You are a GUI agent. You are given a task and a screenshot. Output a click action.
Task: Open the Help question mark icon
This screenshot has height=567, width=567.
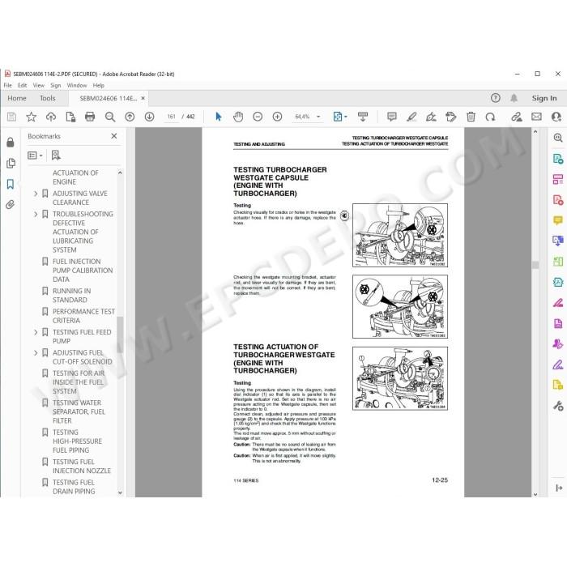(x=496, y=98)
